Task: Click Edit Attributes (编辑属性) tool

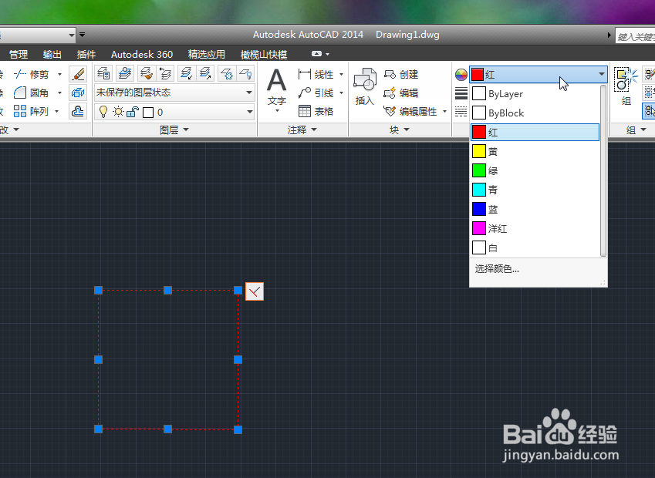Action: pyautogui.click(x=410, y=111)
